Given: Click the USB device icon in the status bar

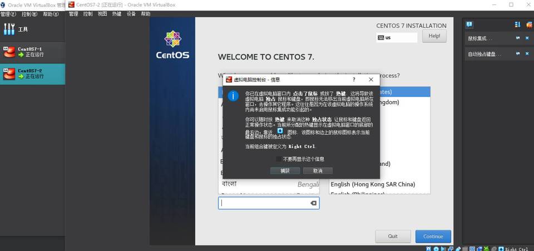Looking at the screenshot, I should (x=458, y=249).
